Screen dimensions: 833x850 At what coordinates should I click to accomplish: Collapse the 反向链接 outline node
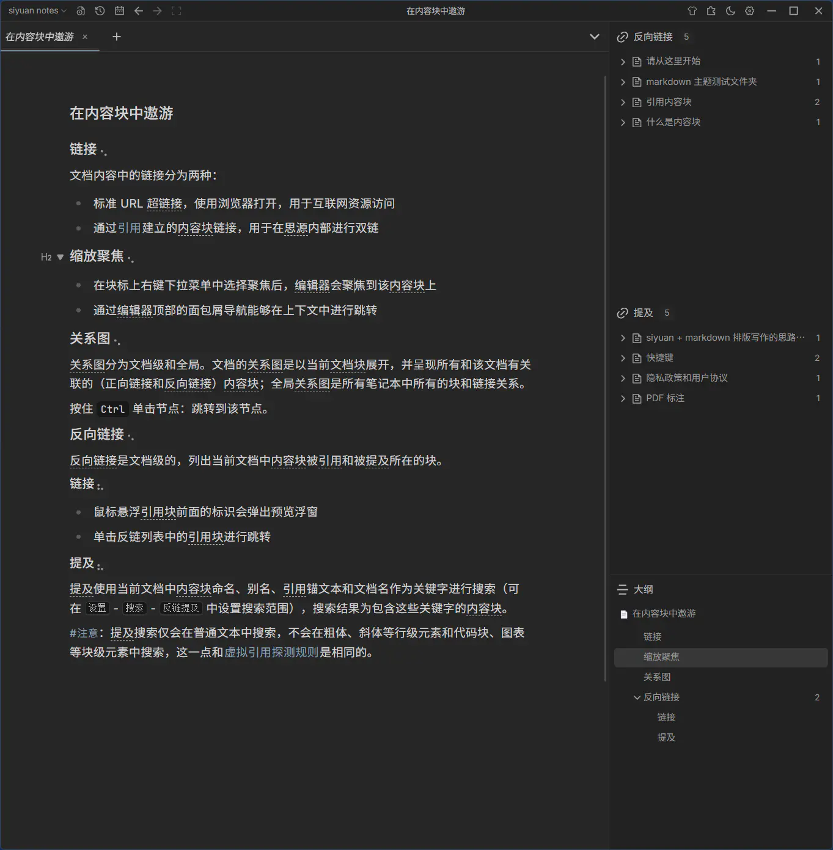click(x=637, y=697)
